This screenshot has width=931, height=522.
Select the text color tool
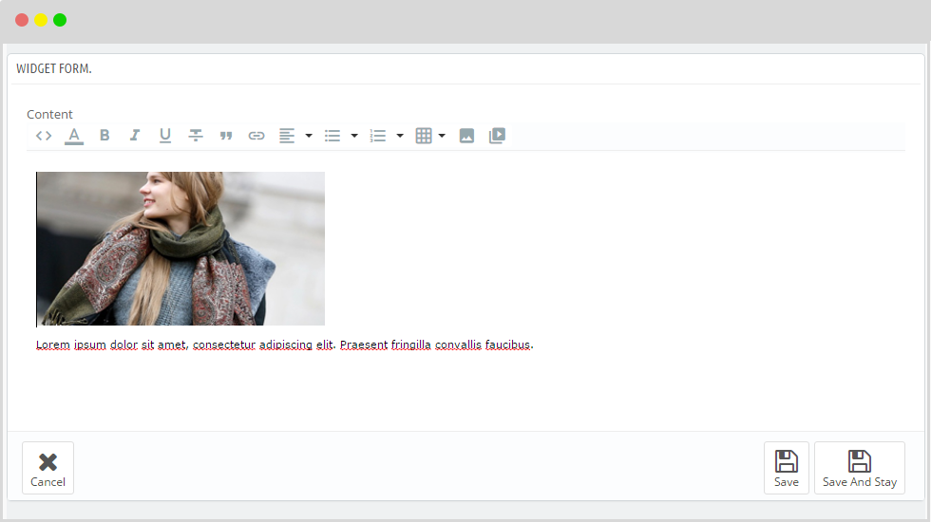coord(74,136)
